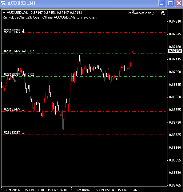Click the chart shift triangle marker at top
This screenshot has height=192, width=183.
click(x=133, y=11)
